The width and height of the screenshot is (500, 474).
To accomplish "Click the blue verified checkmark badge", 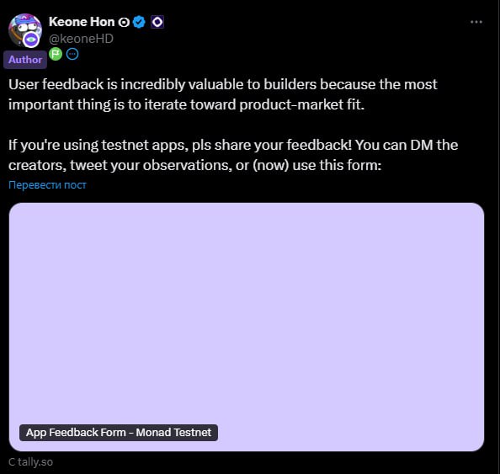I will [x=139, y=22].
